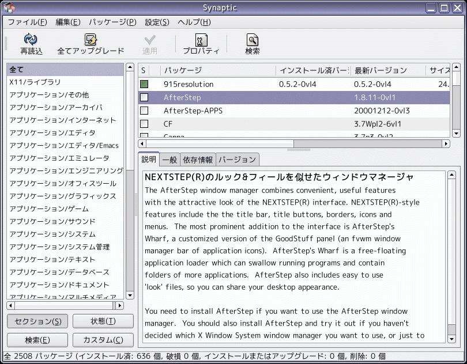Image resolution: width=467 pixels, height=364 pixels.
Task: Select the 915resolution package name
Action: [189, 84]
